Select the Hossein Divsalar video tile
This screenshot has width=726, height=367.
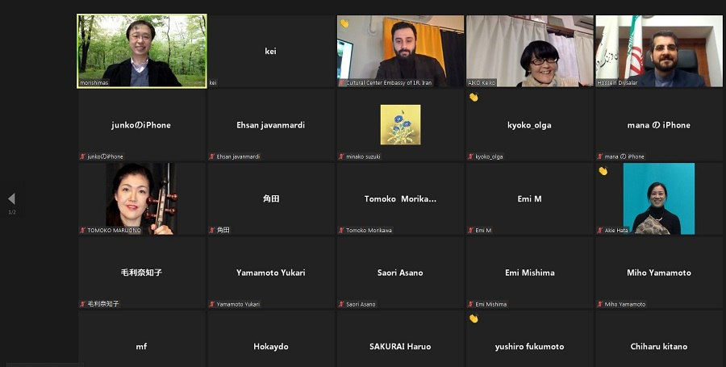pos(659,50)
